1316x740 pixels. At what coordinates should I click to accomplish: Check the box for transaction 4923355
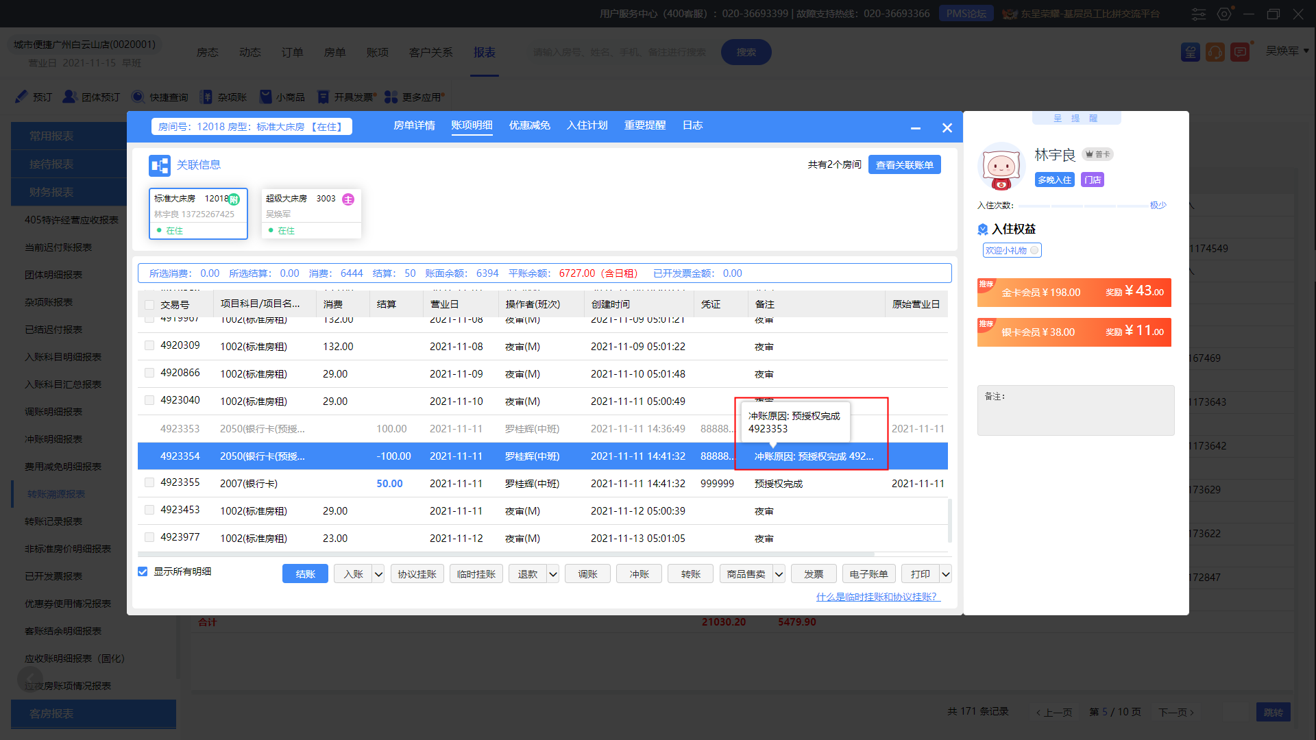[x=149, y=482]
